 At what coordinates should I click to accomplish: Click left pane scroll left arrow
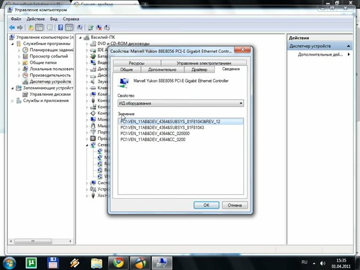(11, 241)
